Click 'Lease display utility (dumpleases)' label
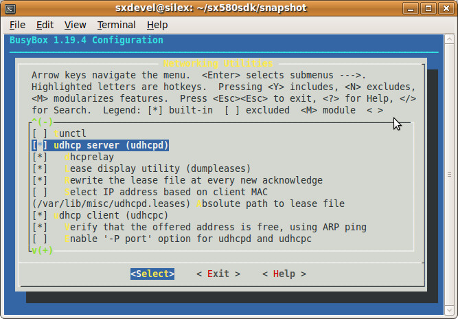Viewport: 458px width, 319px height. tap(158, 168)
